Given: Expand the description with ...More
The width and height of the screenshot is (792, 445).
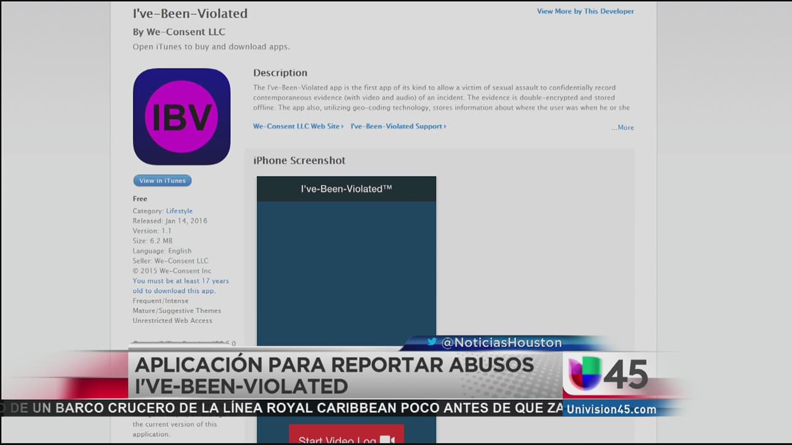Looking at the screenshot, I should coord(622,127).
